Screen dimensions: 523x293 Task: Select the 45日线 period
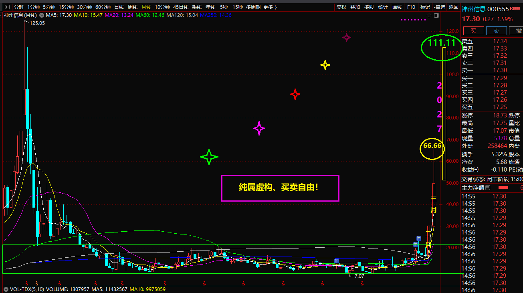(x=181, y=7)
